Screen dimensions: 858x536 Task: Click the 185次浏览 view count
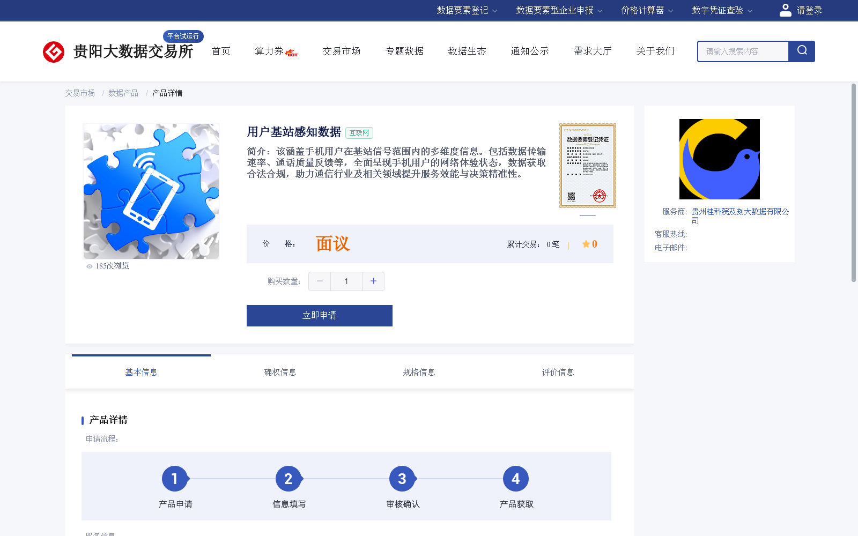tap(112, 266)
